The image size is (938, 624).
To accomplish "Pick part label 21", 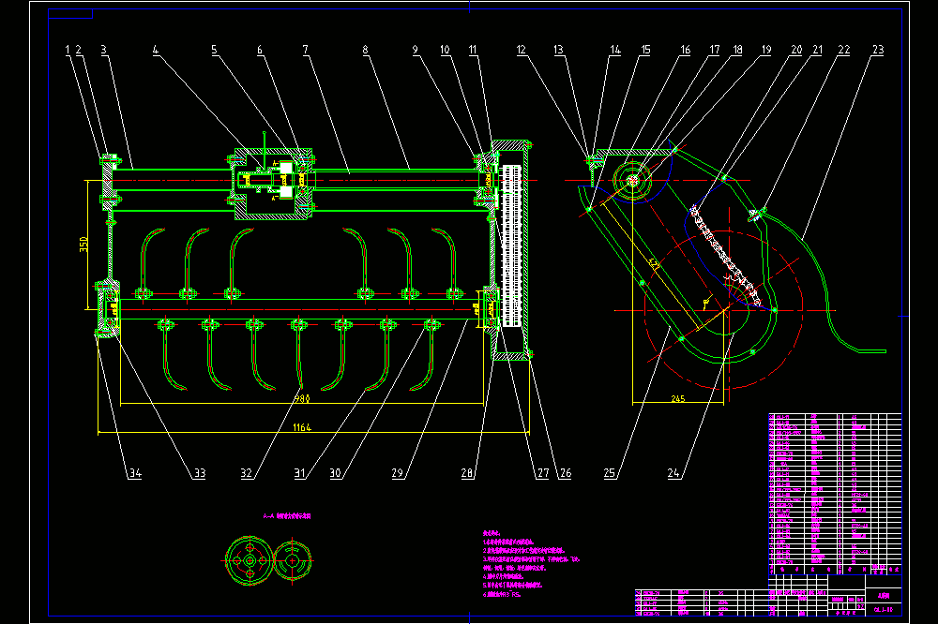I will point(818,51).
